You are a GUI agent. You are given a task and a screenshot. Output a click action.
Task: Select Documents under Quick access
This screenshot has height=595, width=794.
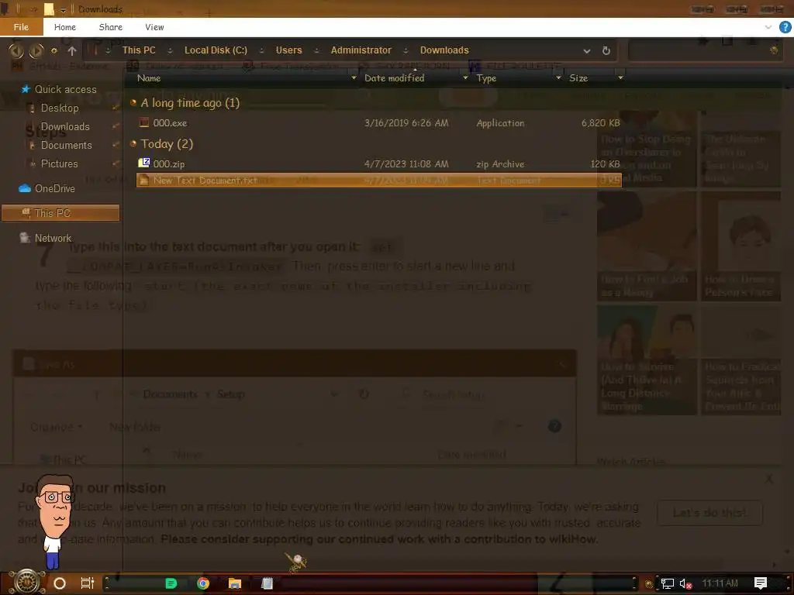67,145
